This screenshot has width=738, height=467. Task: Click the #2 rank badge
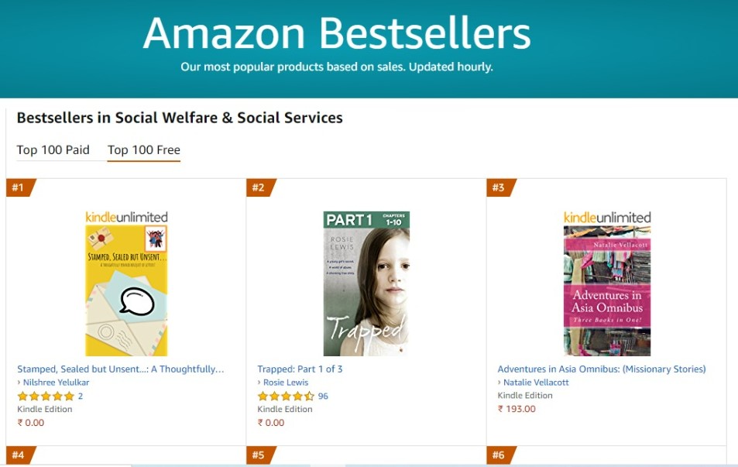click(x=259, y=187)
